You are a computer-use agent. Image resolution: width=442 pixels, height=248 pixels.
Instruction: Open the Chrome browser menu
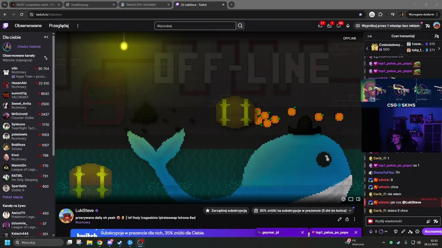pos(437,14)
